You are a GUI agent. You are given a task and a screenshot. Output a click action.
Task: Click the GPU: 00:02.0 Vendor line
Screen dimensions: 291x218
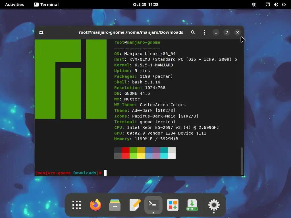click(160, 133)
